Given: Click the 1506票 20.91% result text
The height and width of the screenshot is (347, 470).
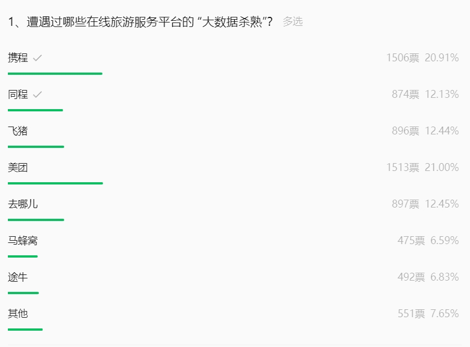Looking at the screenshot, I should (x=422, y=58).
